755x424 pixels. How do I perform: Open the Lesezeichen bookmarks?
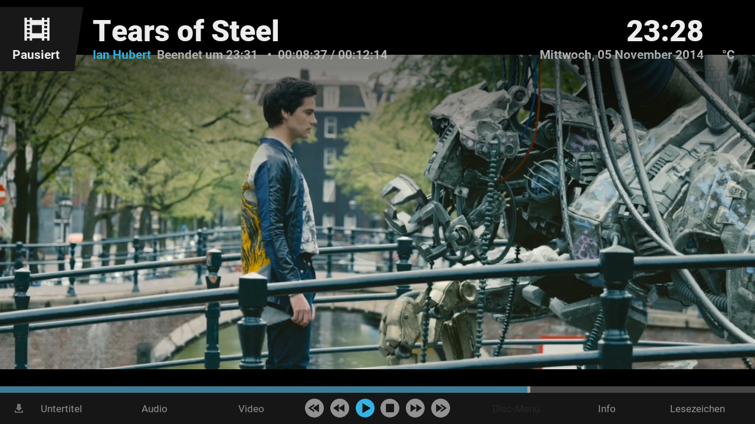coord(697,409)
